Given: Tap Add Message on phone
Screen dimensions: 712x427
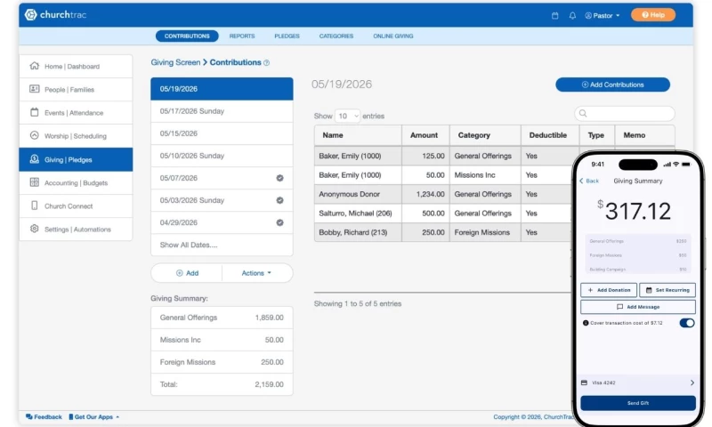Looking at the screenshot, I should click(x=638, y=307).
